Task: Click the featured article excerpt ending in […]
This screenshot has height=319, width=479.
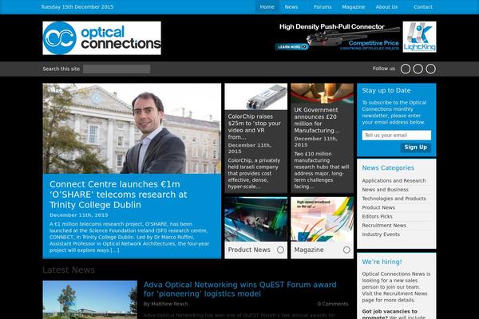Action: click(129, 237)
